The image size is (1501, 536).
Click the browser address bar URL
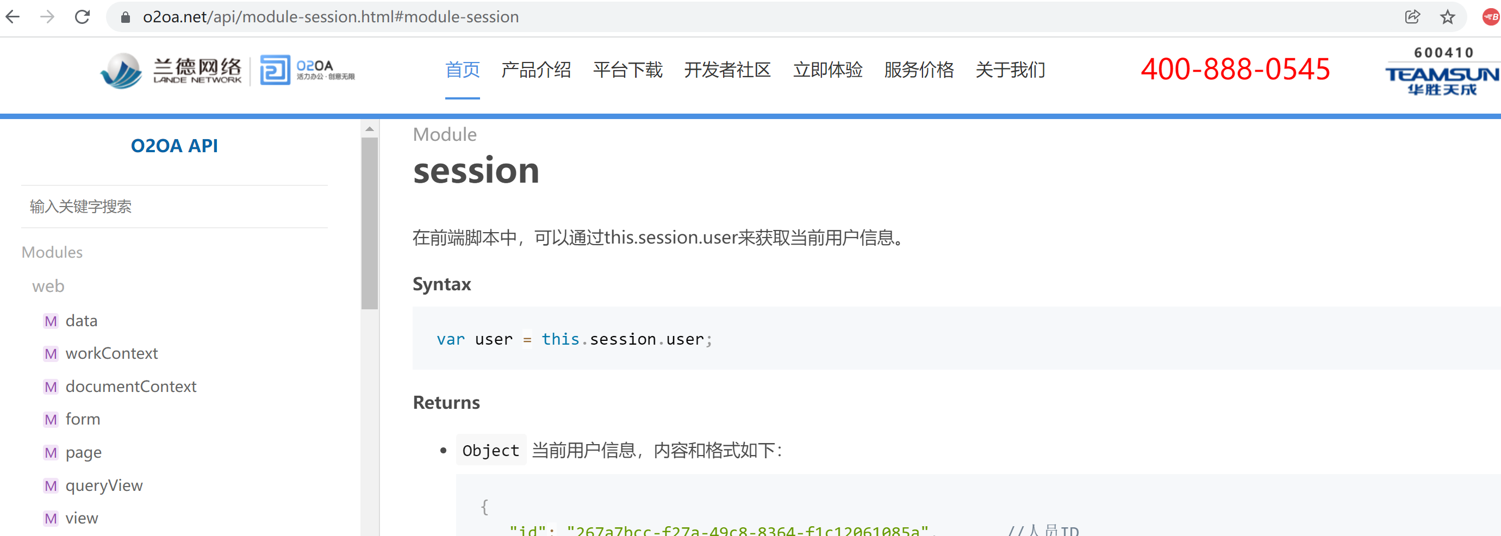click(331, 17)
